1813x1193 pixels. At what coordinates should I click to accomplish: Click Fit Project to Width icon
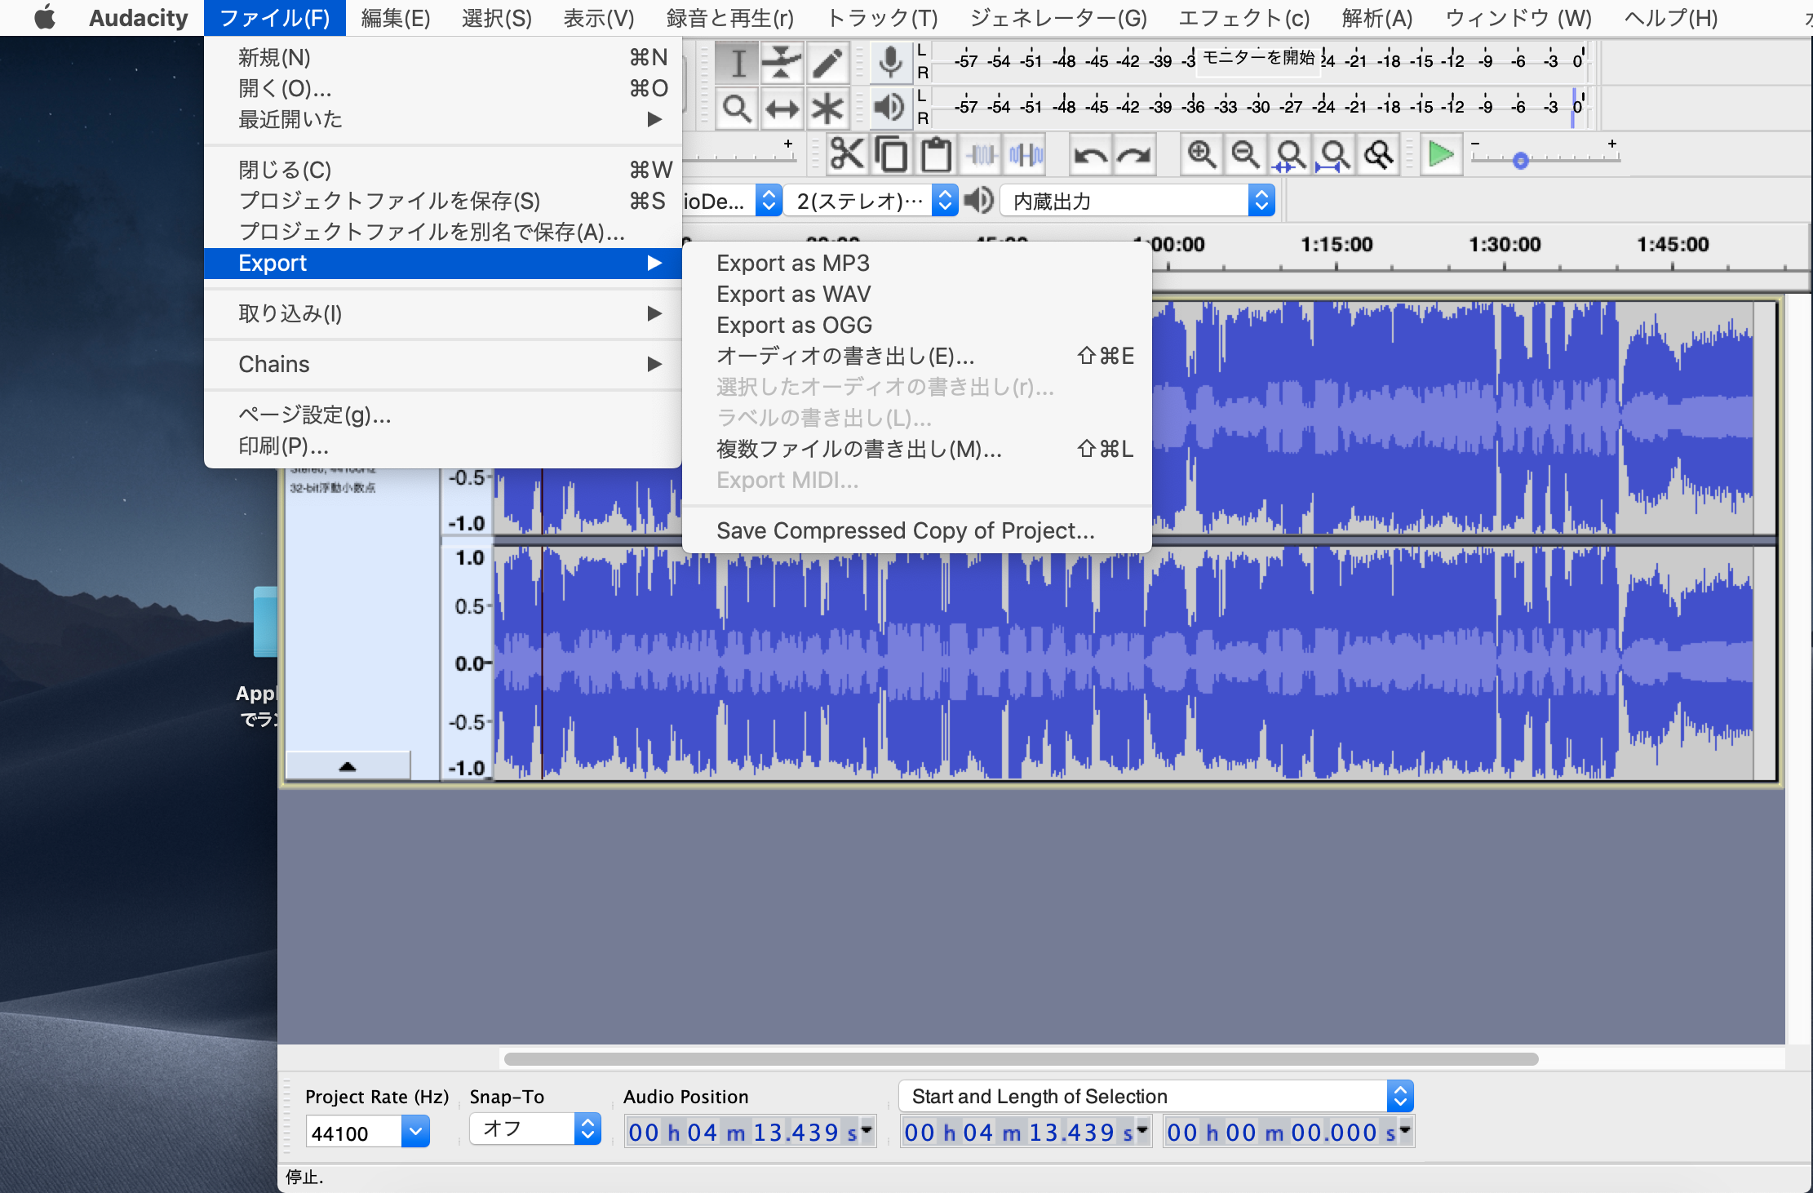(1334, 154)
